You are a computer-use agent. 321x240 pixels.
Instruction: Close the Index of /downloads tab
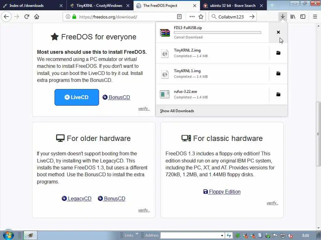(x=61, y=6)
